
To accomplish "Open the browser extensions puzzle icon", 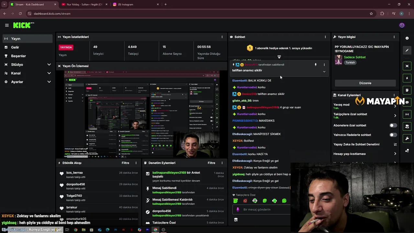I will [382, 14].
